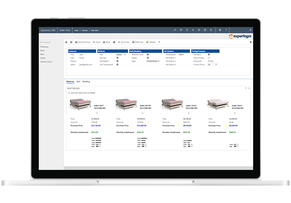Click the toolbar help question mark after Validate

pos(159,42)
